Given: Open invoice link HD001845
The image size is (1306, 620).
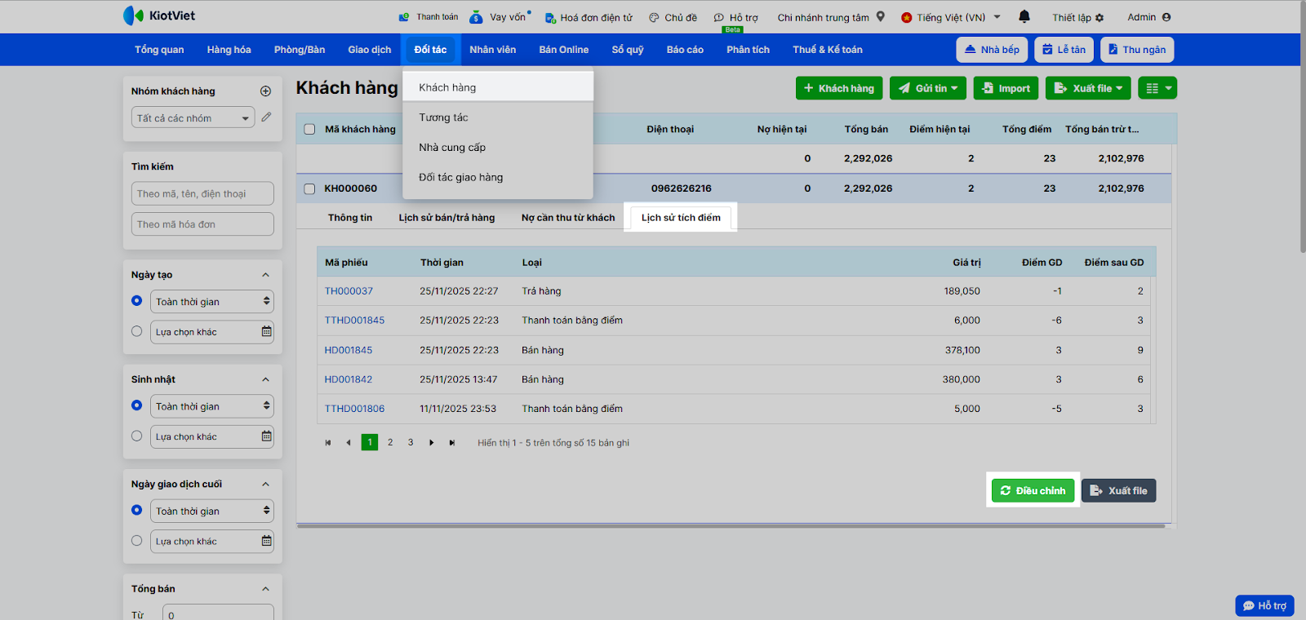Looking at the screenshot, I should tap(349, 350).
